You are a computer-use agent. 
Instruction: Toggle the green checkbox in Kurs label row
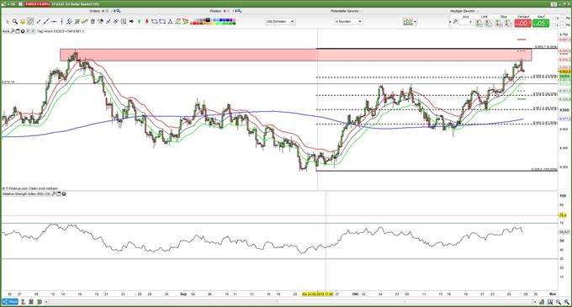click(33, 31)
